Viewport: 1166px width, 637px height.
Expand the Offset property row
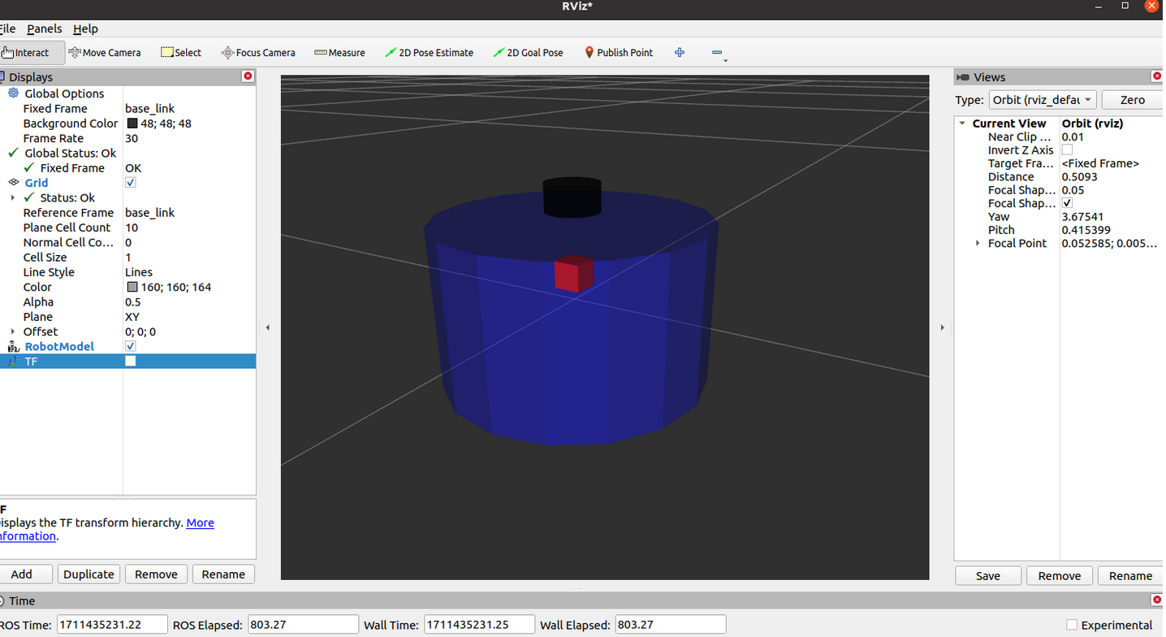pyautogui.click(x=13, y=331)
